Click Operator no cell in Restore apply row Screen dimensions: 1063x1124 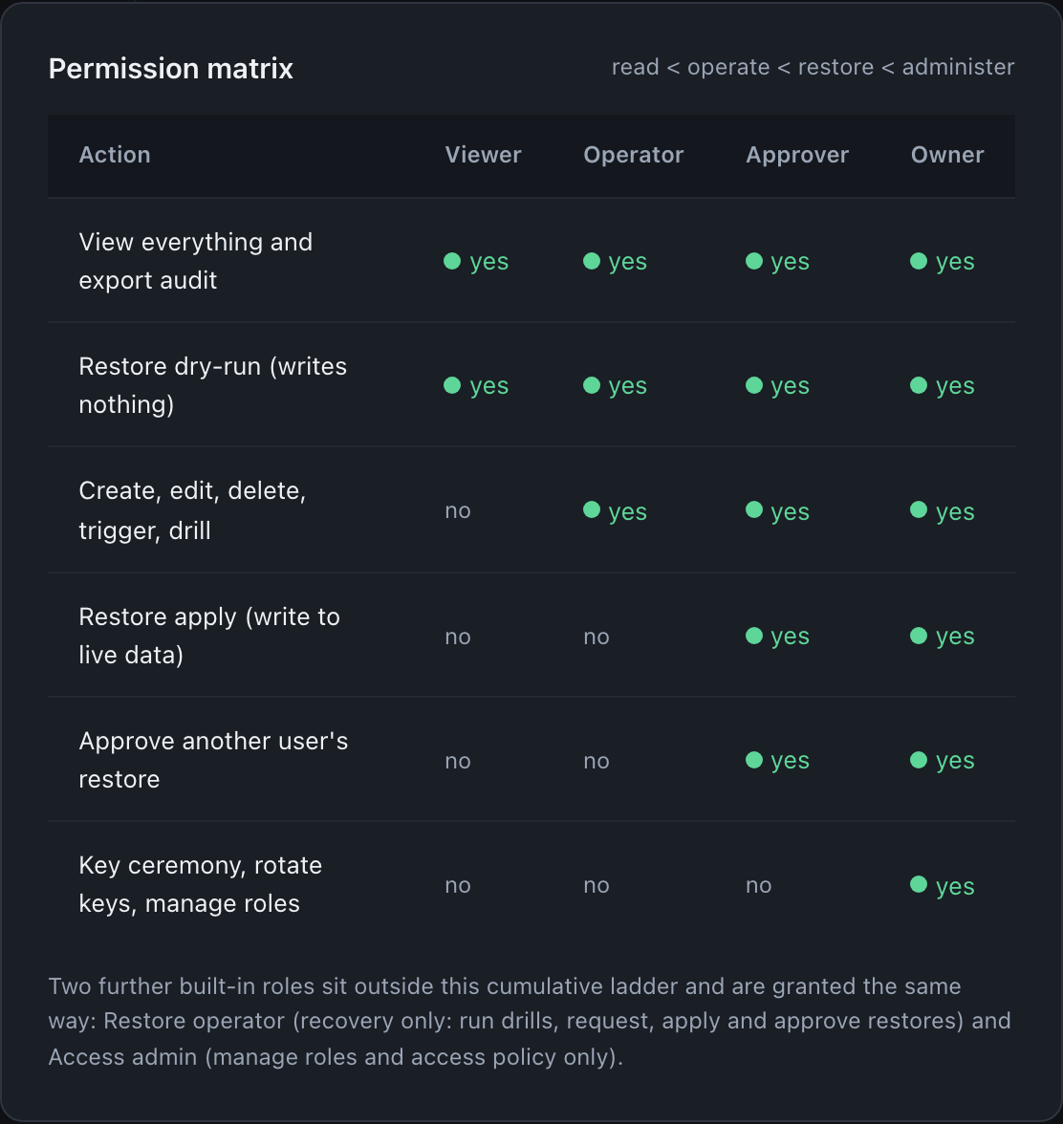click(597, 637)
